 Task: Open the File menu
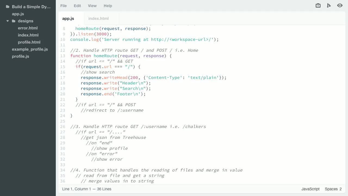click(x=63, y=6)
